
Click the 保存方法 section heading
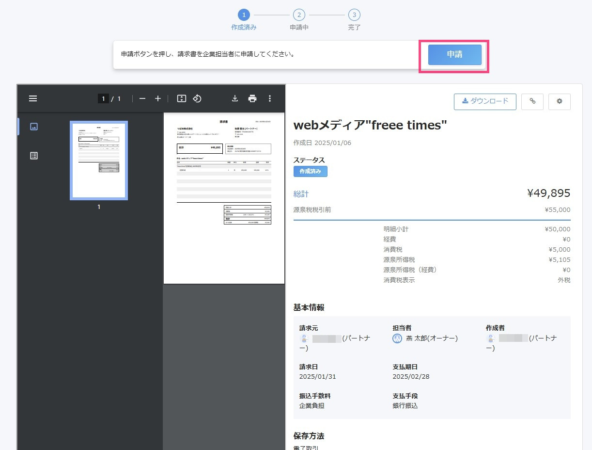[309, 436]
